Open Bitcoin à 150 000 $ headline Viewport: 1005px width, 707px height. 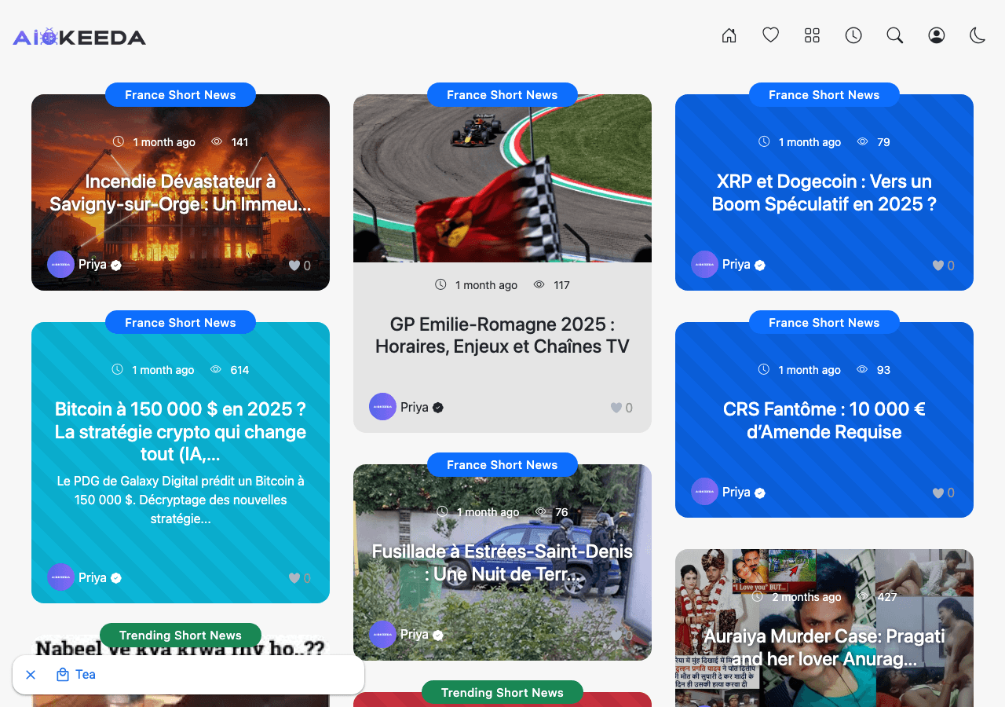(x=181, y=432)
